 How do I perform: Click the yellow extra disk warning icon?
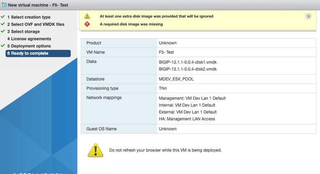tap(87, 16)
